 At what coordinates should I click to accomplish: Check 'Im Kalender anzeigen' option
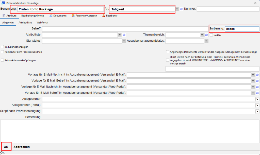[3, 47]
